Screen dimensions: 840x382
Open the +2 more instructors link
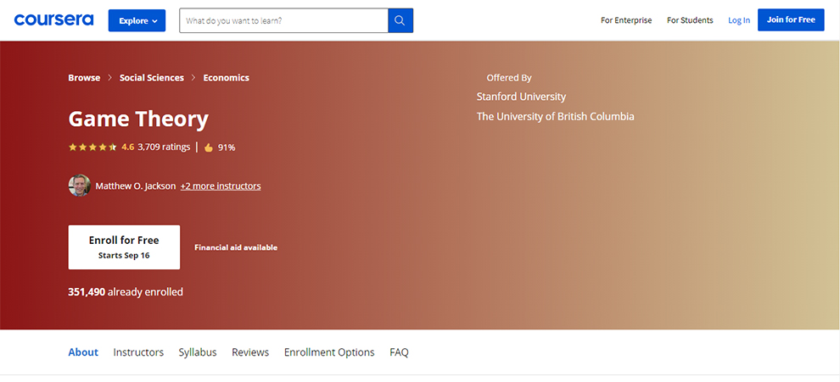tap(221, 186)
